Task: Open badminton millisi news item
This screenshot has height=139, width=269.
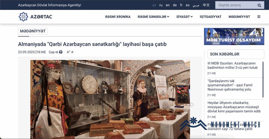Action: coord(233,65)
